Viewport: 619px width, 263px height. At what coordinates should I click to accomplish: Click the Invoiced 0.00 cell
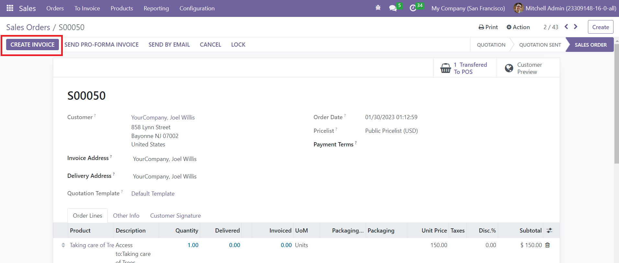(x=286, y=245)
